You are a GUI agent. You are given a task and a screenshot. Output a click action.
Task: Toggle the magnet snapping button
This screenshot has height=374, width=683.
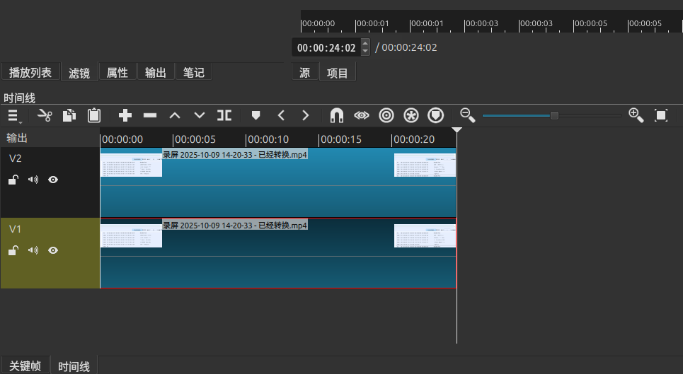coord(337,115)
